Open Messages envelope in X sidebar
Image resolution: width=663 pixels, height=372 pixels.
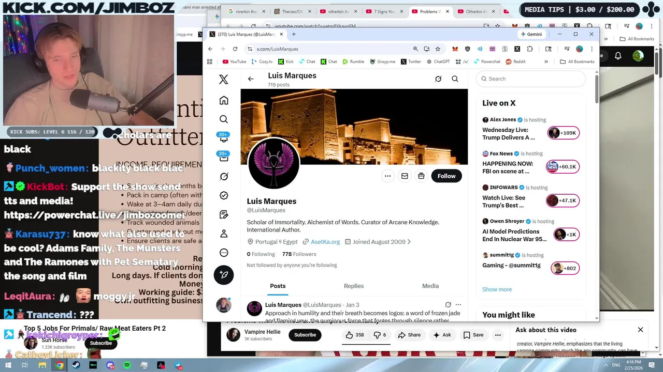click(224, 157)
